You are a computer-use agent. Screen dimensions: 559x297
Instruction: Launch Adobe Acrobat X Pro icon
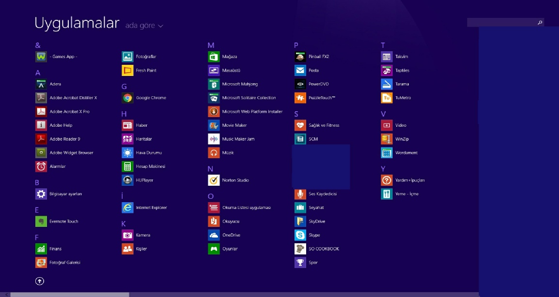click(x=41, y=111)
